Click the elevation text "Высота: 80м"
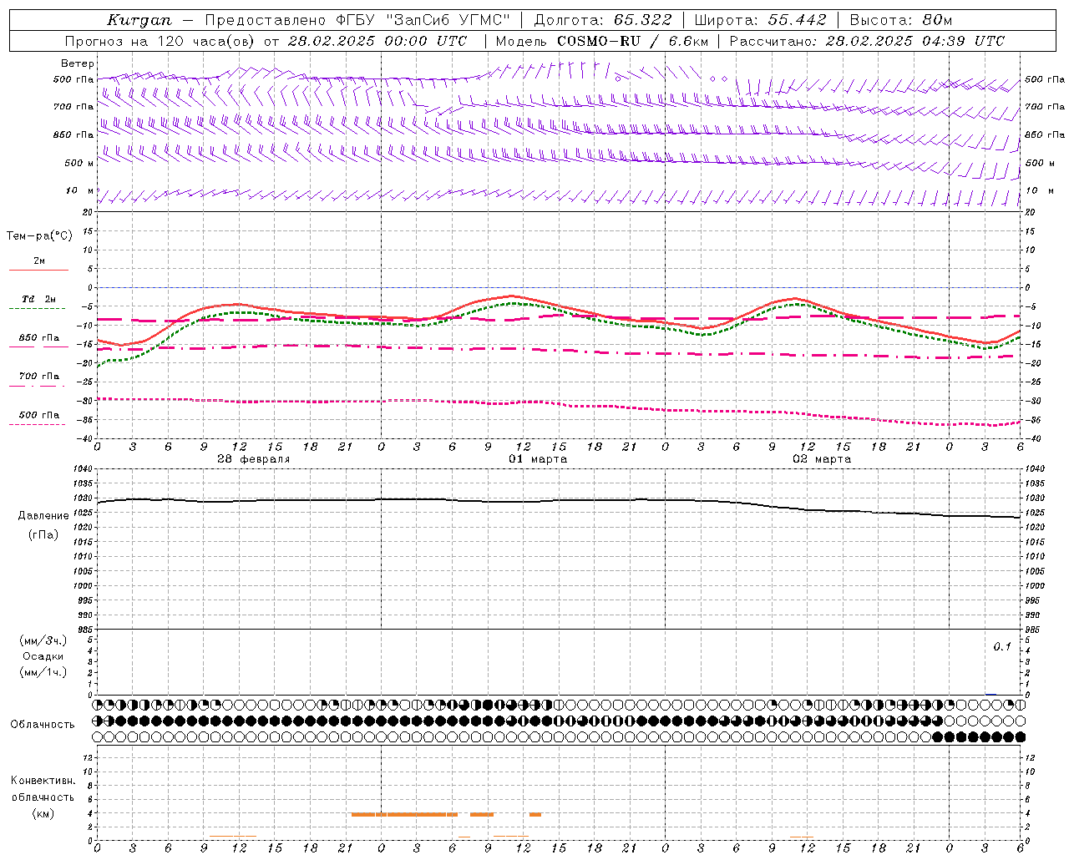 pos(900,20)
